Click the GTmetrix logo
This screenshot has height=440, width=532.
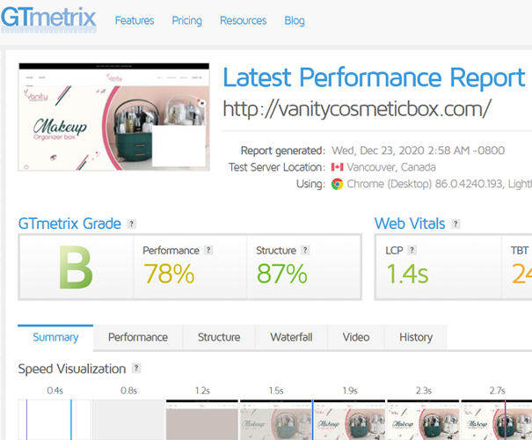pos(48,19)
